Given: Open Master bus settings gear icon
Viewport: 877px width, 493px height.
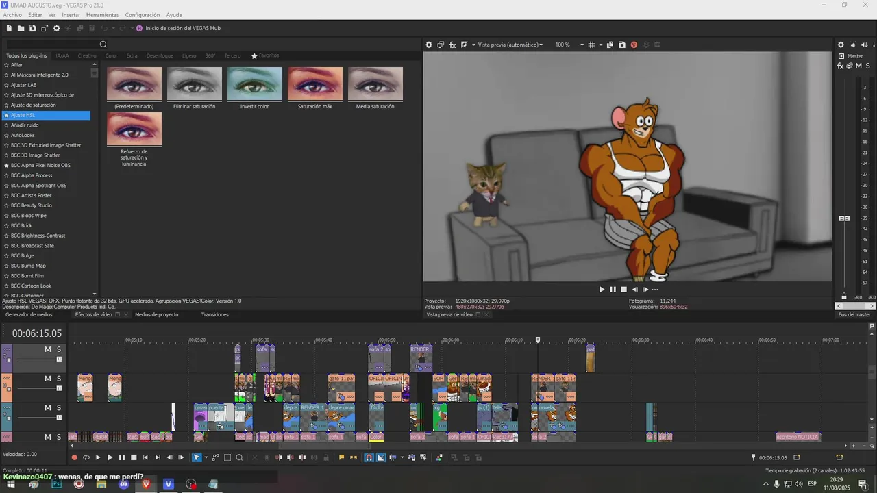Looking at the screenshot, I should (x=841, y=45).
